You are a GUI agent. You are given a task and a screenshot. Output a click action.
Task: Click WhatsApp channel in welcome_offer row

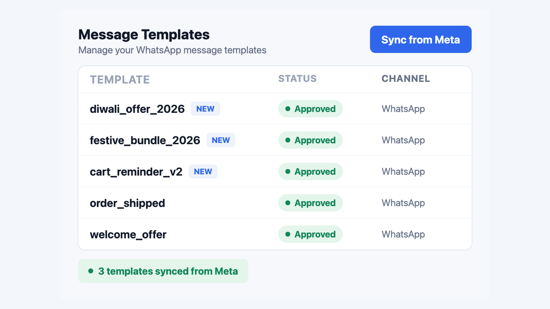(403, 234)
